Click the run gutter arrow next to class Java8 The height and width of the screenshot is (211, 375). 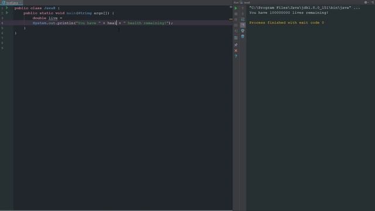(x=7, y=8)
